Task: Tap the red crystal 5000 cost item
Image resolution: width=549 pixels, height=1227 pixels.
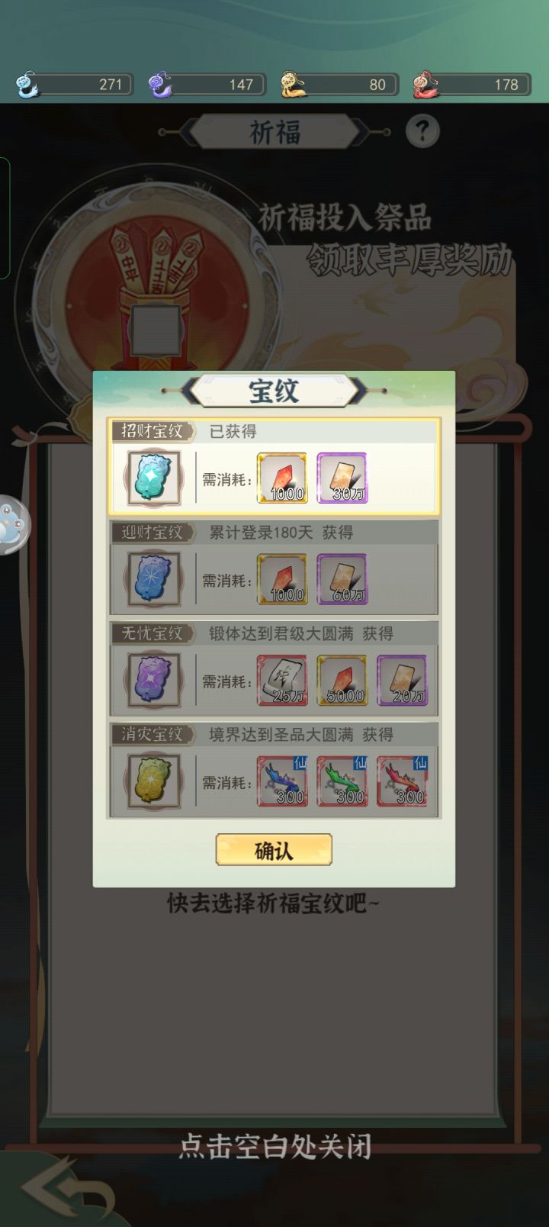Action: 342,680
